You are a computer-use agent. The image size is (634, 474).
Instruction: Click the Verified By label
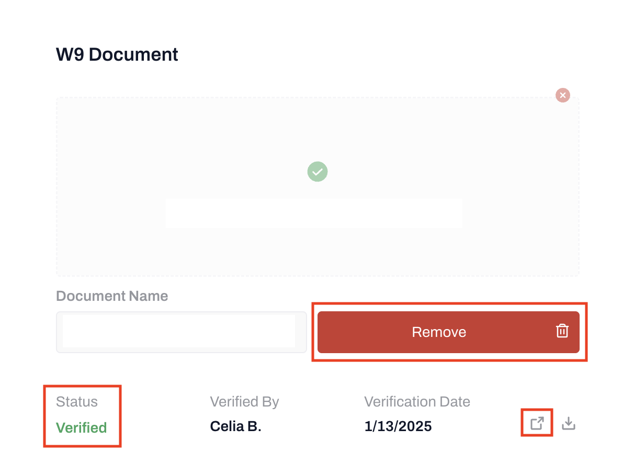coord(244,402)
